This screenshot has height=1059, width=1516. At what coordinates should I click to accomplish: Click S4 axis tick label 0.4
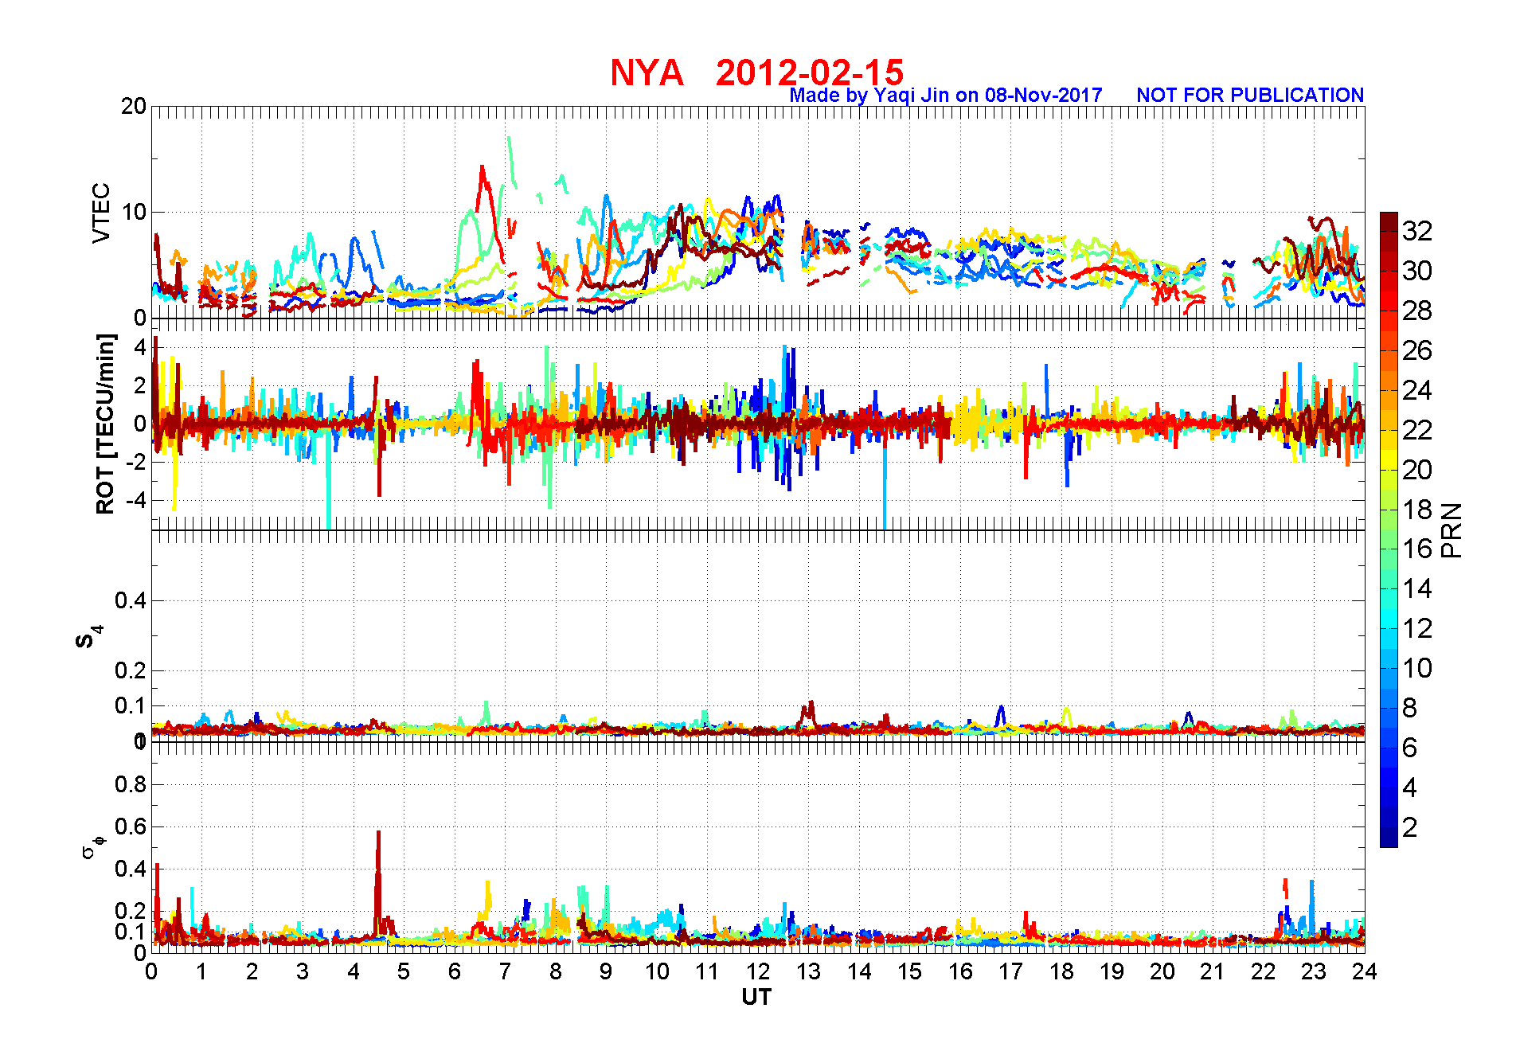click(x=131, y=600)
